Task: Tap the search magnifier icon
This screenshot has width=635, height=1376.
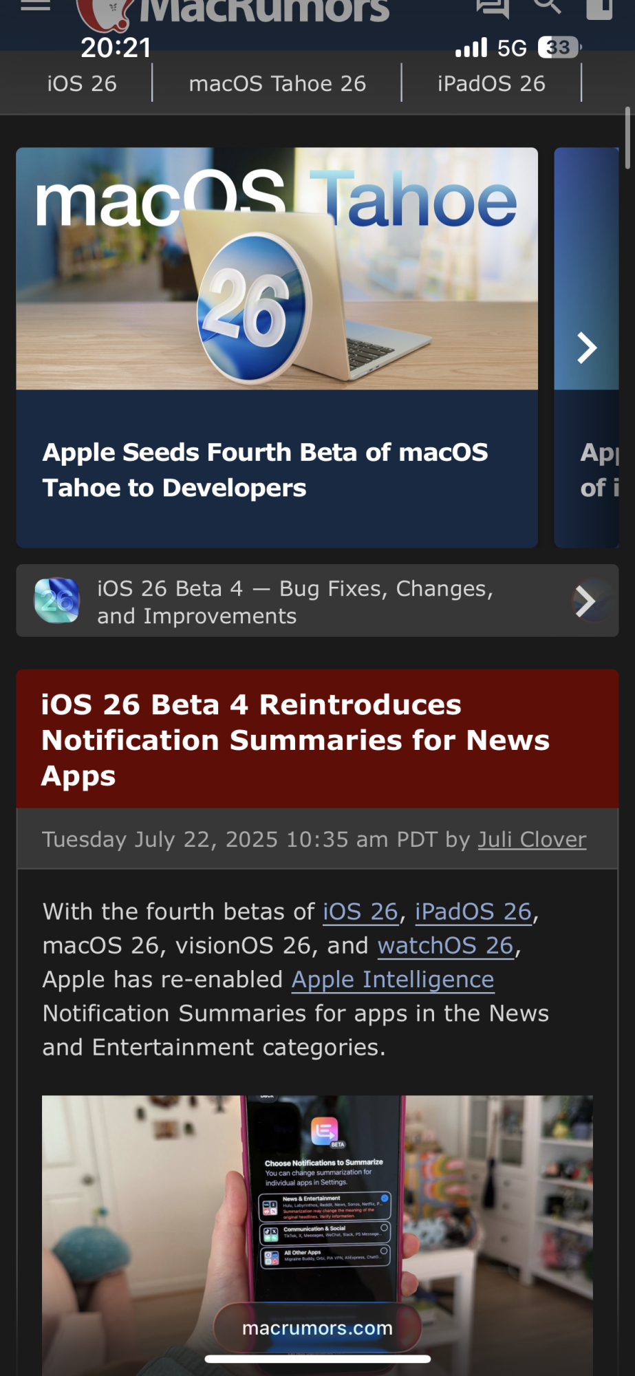Action: (547, 6)
